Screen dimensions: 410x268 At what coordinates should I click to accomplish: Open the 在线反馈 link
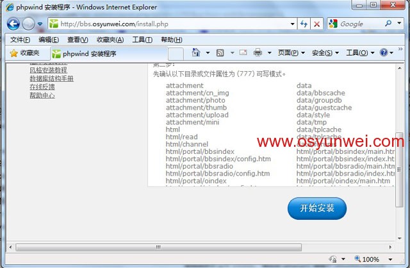click(x=42, y=87)
